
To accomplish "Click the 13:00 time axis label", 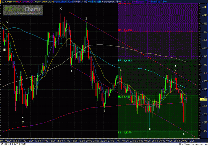I will point(38,141).
